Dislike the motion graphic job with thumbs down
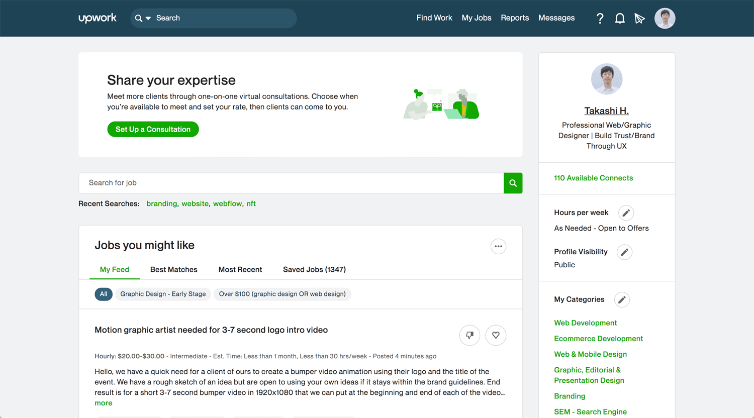 click(469, 335)
